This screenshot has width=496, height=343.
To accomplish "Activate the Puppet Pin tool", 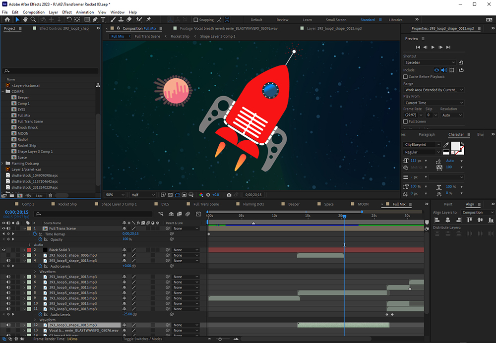I will pos(148,20).
